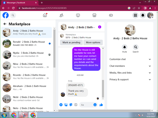Click Andy's avatar beside last message
The height and width of the screenshot is (118, 158).
point(63,94)
